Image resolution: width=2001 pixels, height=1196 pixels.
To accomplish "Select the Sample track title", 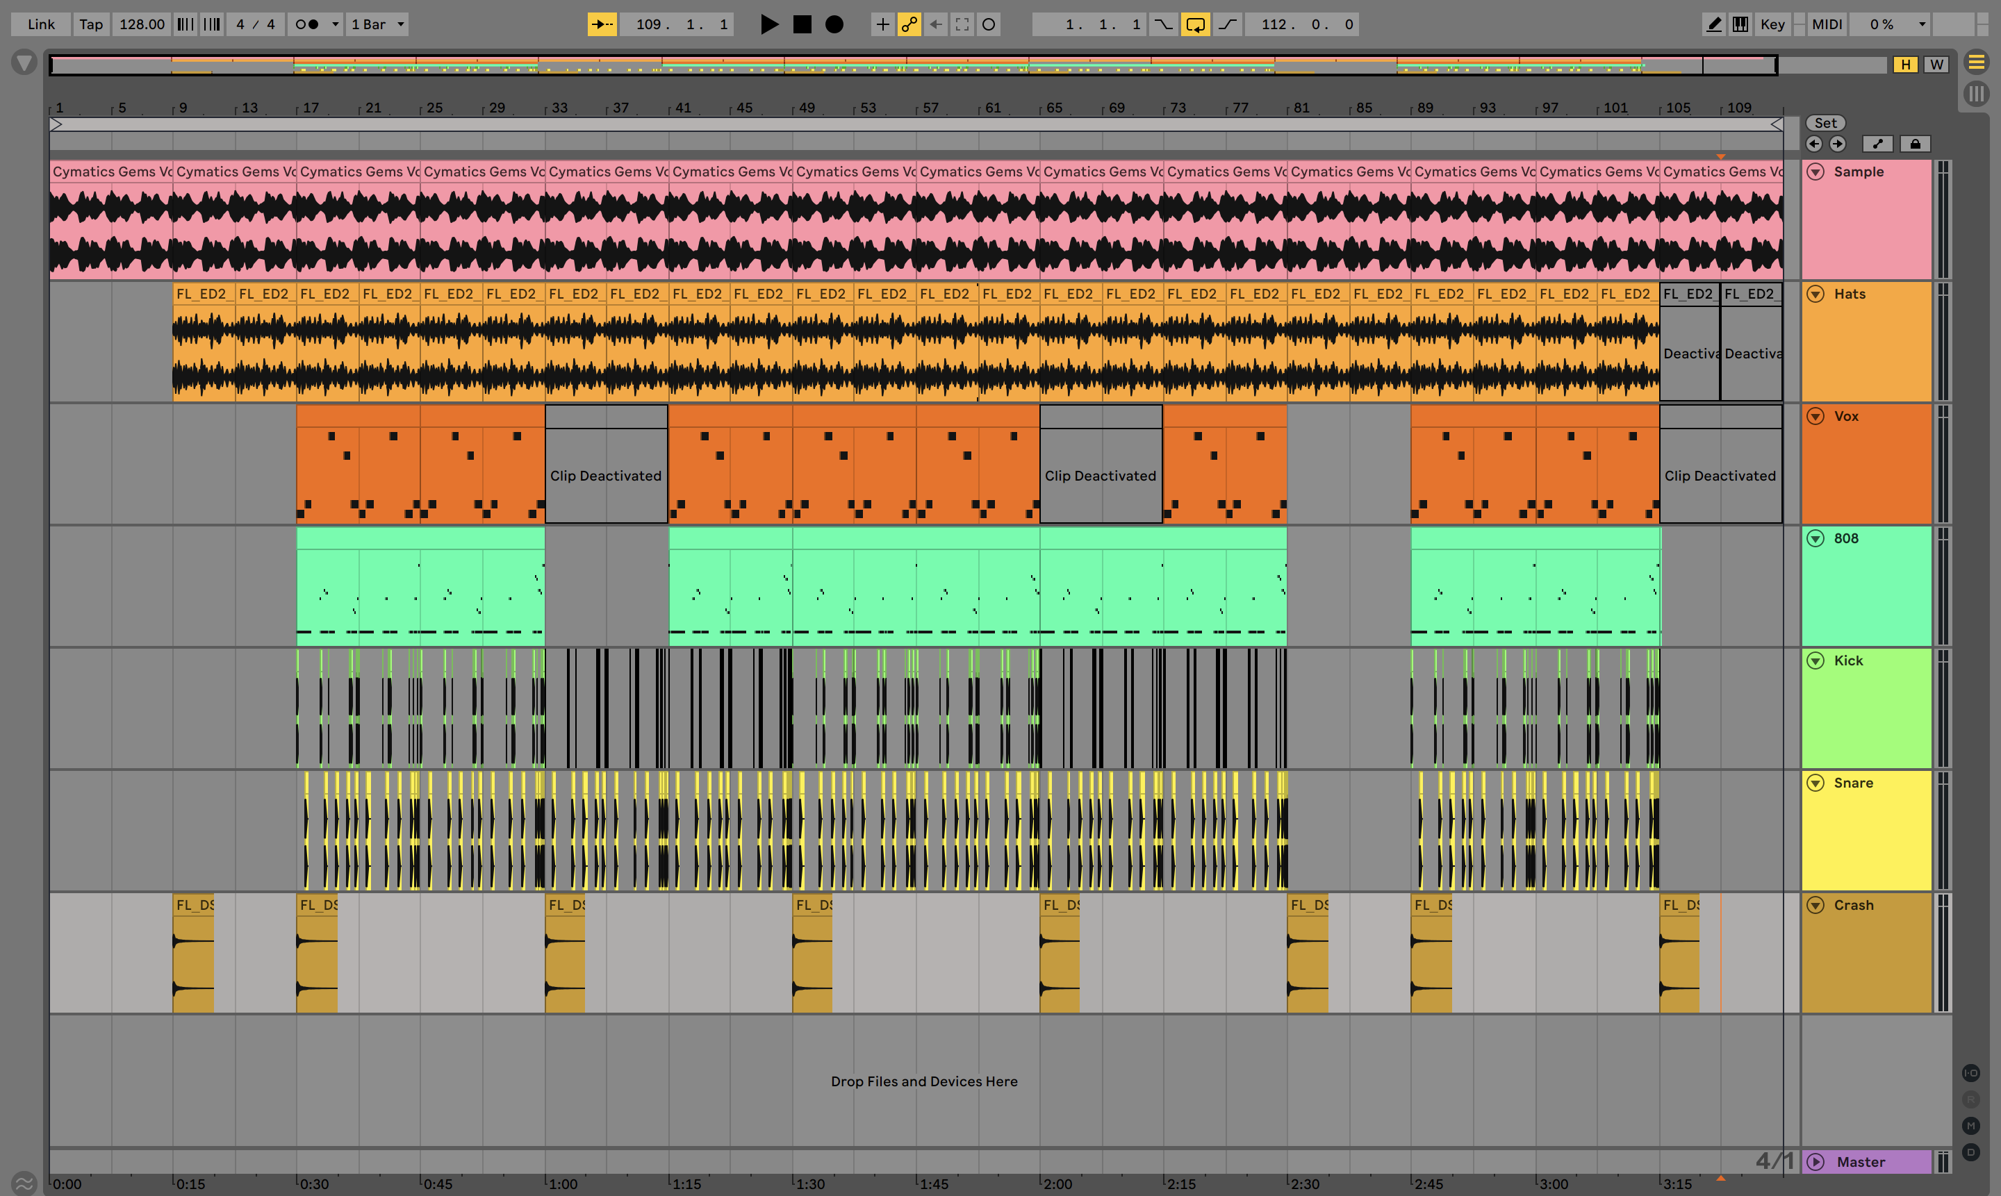I will tap(1859, 172).
